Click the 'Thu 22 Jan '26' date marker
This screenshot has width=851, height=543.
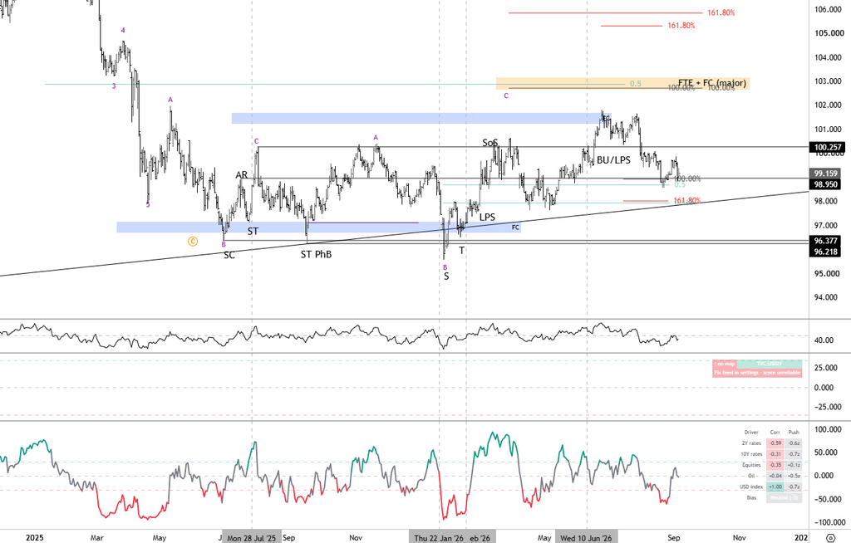click(439, 537)
